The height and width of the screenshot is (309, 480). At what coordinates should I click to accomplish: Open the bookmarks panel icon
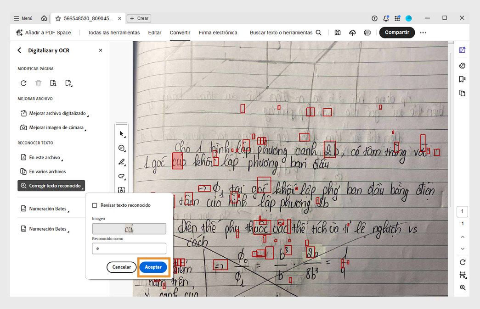[462, 79]
